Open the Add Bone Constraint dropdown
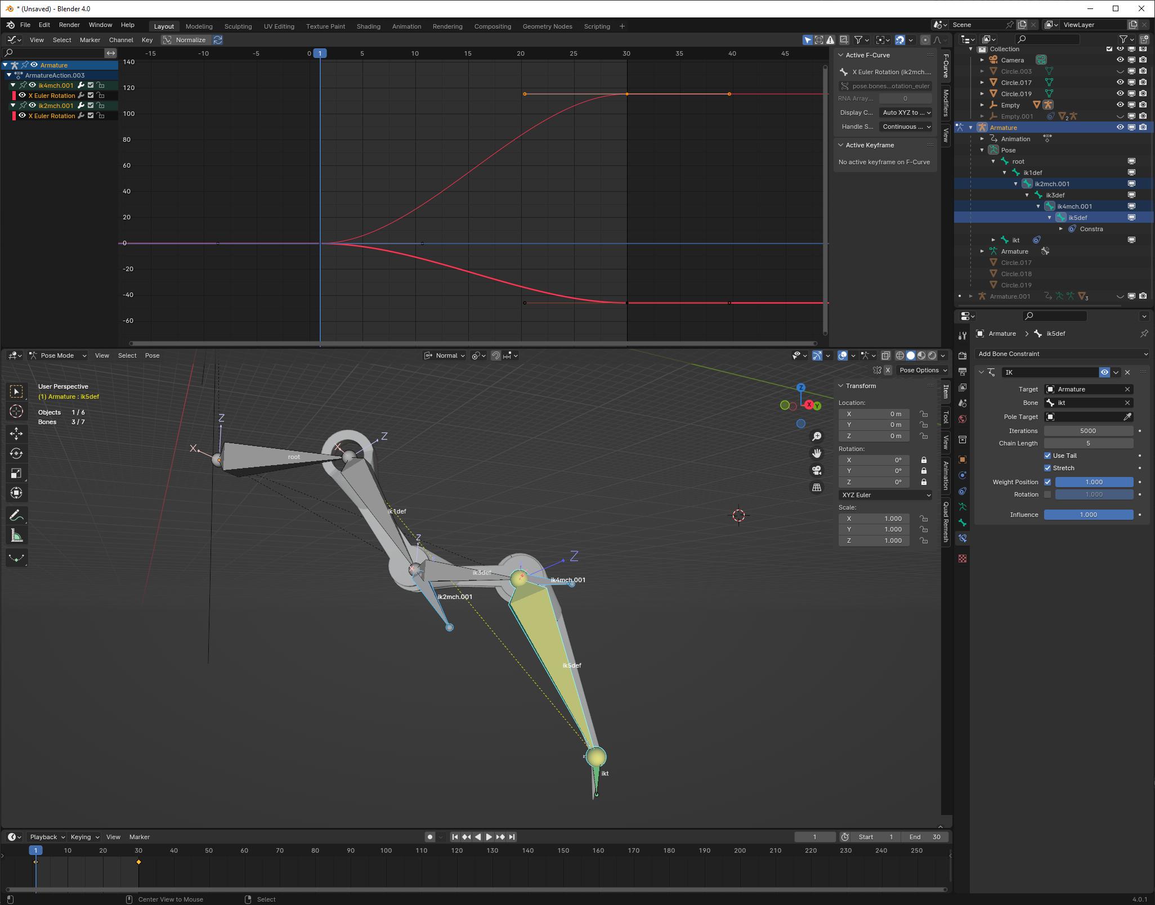 [1063, 354]
